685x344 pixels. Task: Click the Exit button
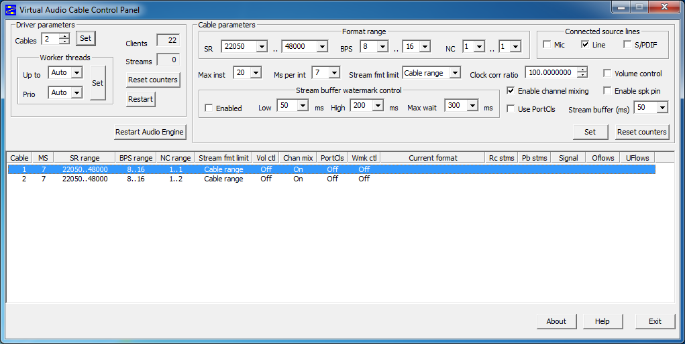(x=655, y=321)
